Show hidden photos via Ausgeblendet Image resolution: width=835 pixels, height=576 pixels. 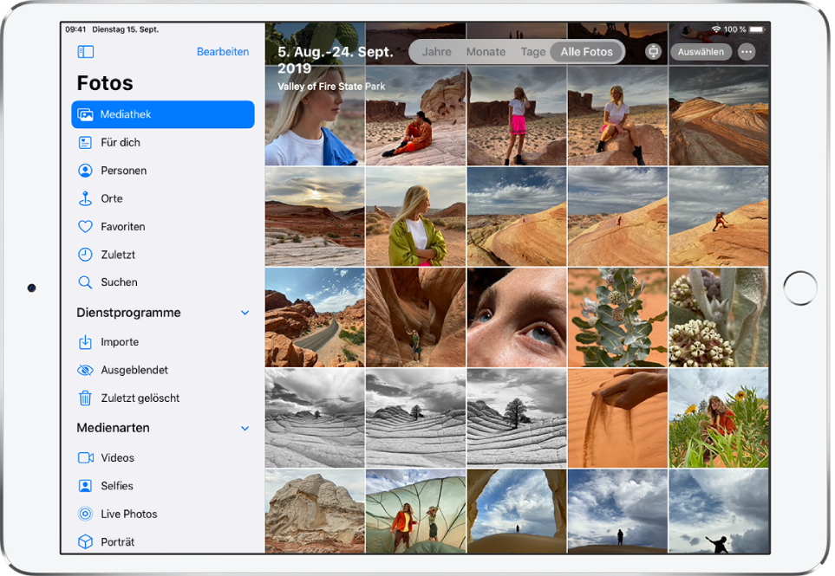[87, 369]
